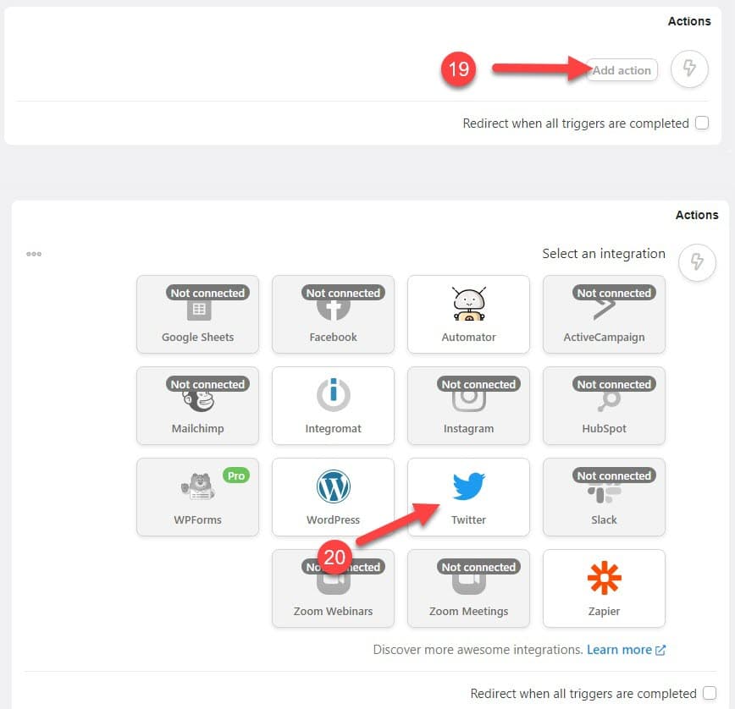The image size is (735, 709).
Task: Select the WPForms integration card
Action: [197, 497]
